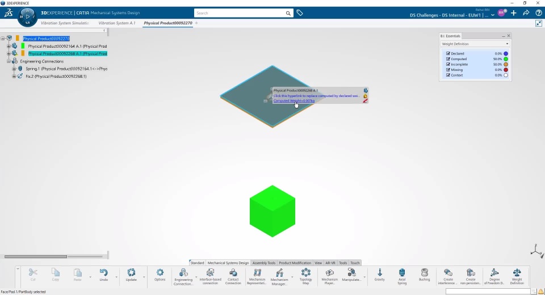Screen dimensions: 545x295
Task: Open the Update dropdown arrow
Action: (x=144, y=277)
